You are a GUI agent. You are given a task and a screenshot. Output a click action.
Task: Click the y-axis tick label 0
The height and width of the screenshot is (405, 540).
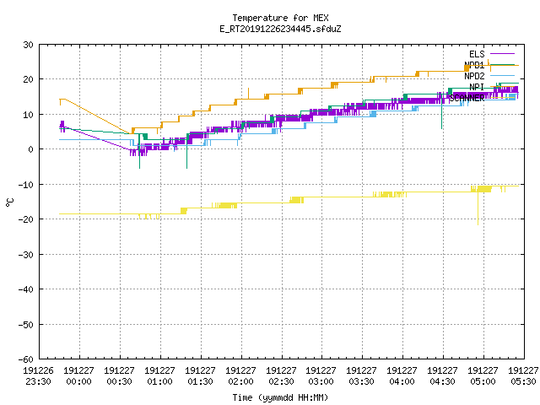(31, 150)
